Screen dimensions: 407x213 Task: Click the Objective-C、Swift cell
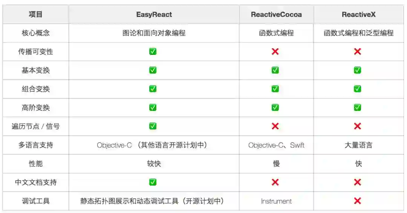tap(276, 145)
